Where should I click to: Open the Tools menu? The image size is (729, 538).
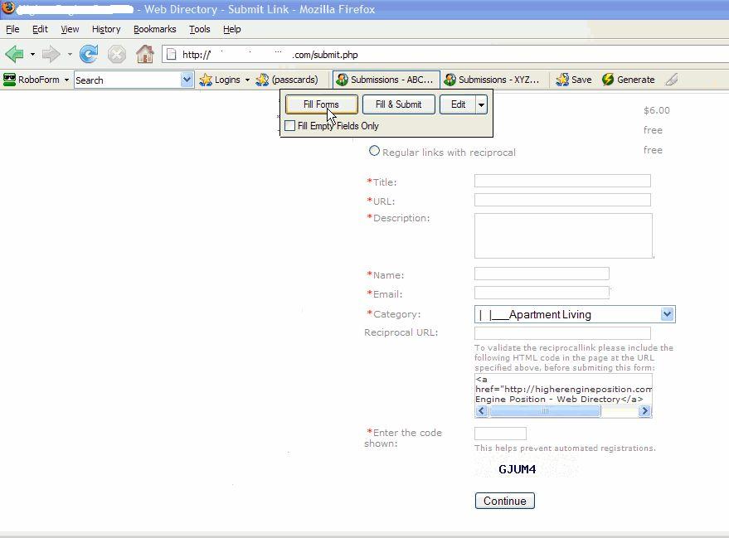(199, 29)
